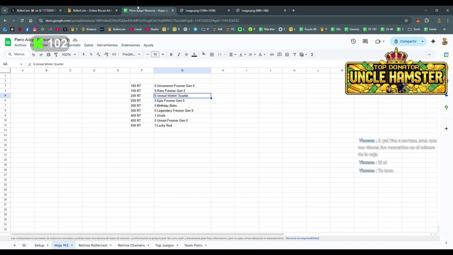Screen dimensions: 453x255
Task: Decrease font size with minus button
Action: (x=148, y=55)
